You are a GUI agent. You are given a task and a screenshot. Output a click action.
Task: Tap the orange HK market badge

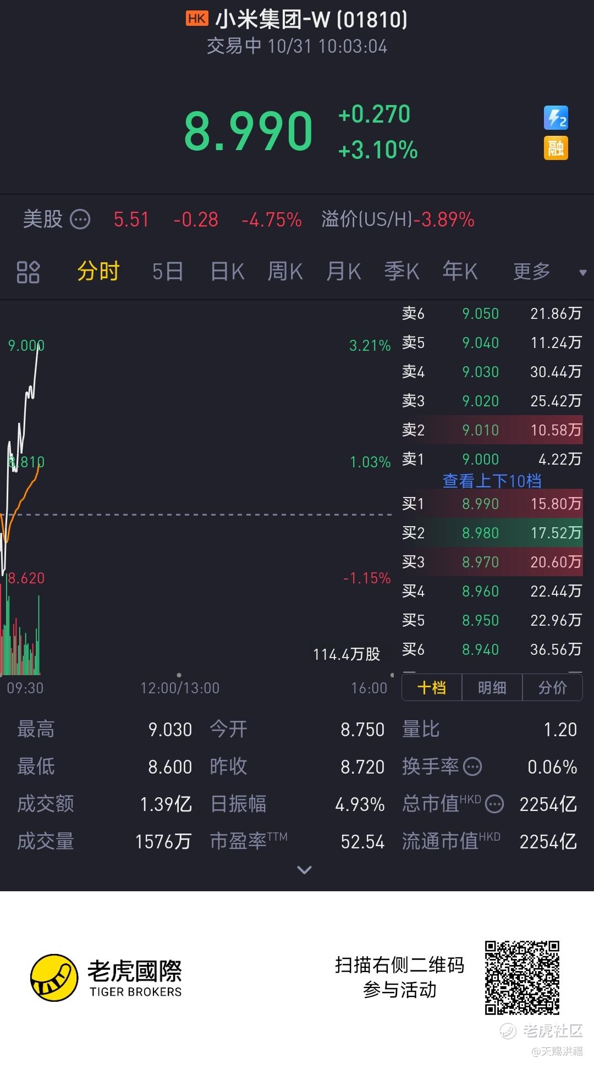pos(196,19)
